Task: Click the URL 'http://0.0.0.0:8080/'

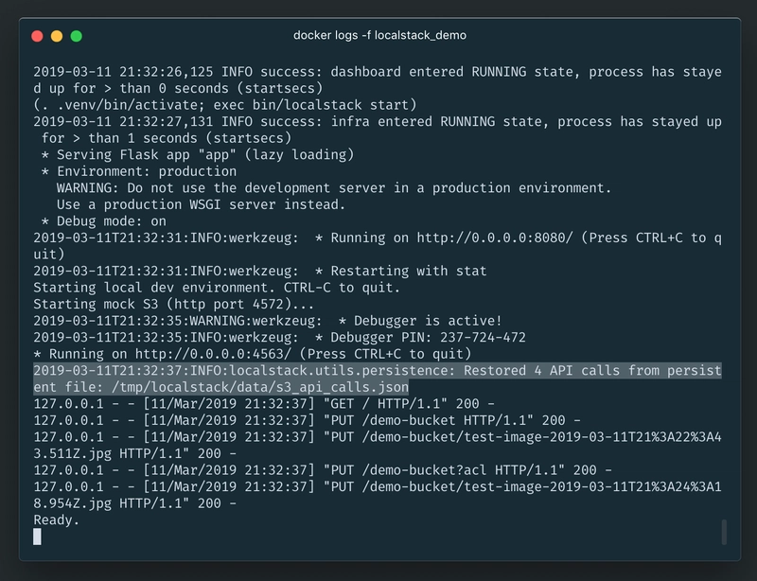Action: point(495,238)
